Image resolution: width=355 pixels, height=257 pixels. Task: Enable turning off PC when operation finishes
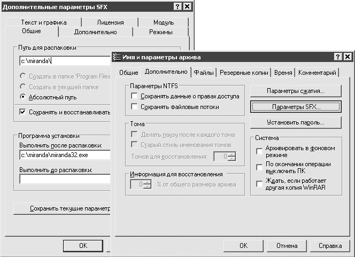(x=259, y=167)
